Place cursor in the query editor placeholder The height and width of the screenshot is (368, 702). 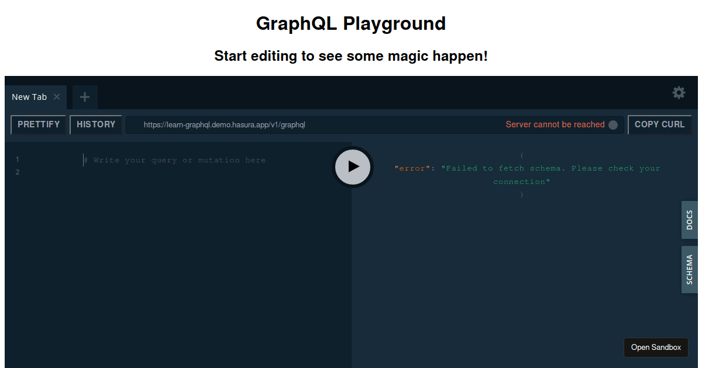(175, 160)
